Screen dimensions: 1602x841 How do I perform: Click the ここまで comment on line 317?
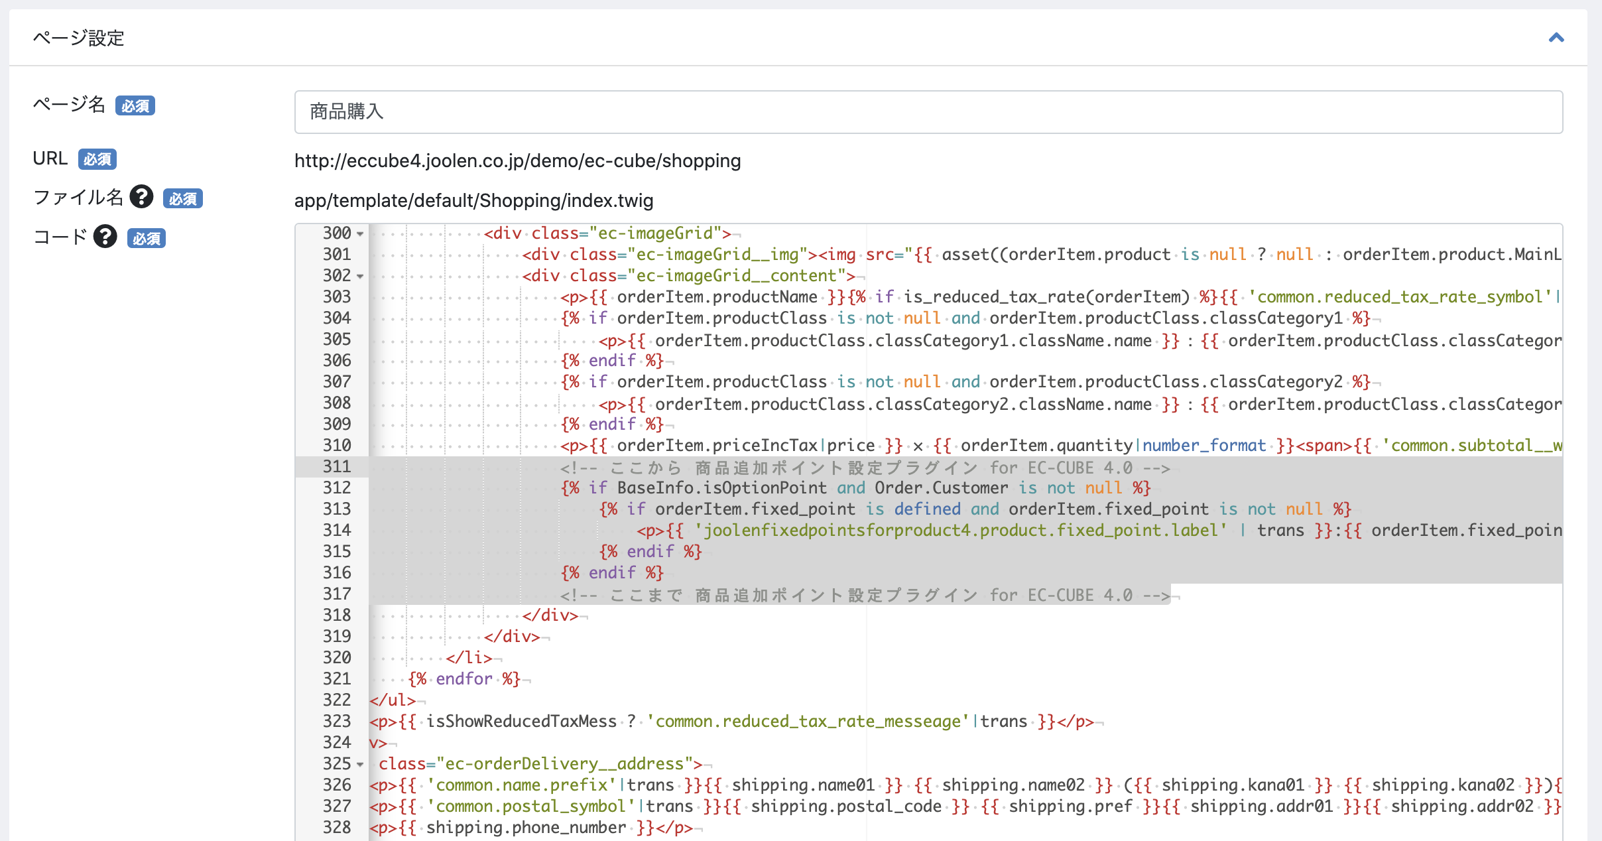coord(865,595)
